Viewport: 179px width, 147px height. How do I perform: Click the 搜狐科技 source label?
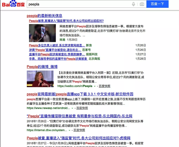click(x=92, y=54)
